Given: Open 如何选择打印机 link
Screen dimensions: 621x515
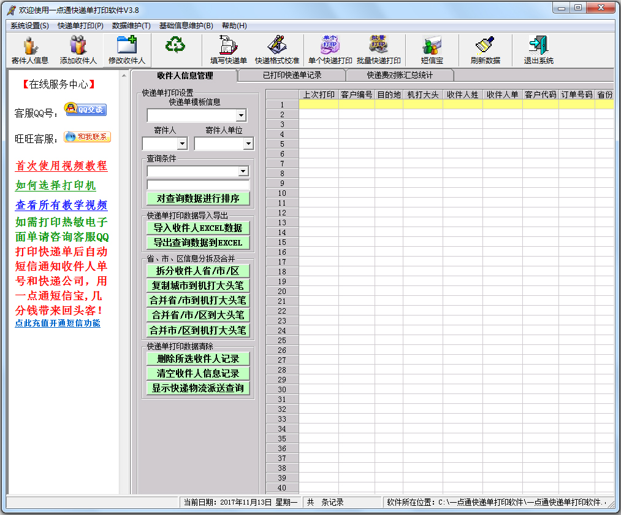Looking at the screenshot, I should (x=55, y=185).
